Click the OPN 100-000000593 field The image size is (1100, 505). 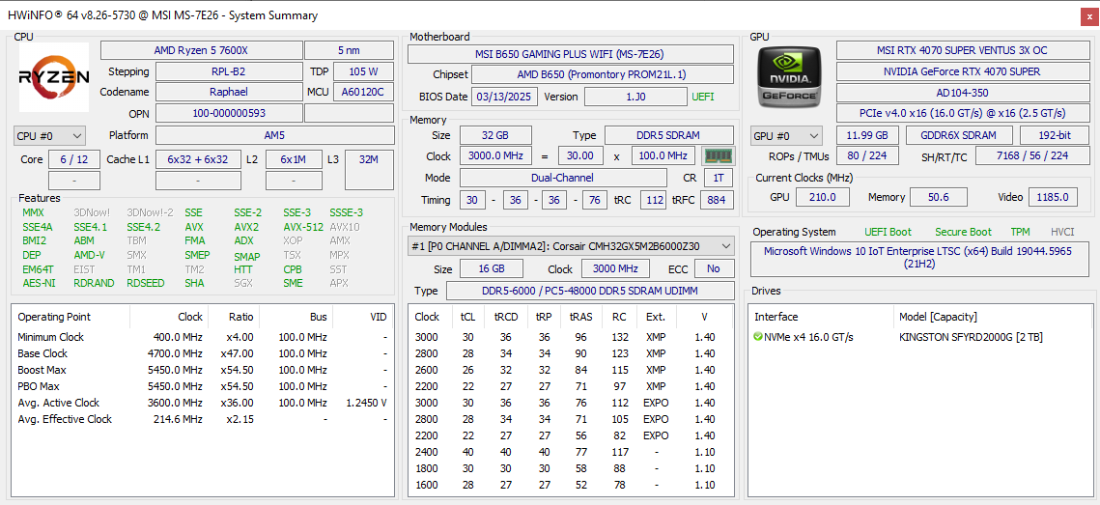pyautogui.click(x=229, y=113)
